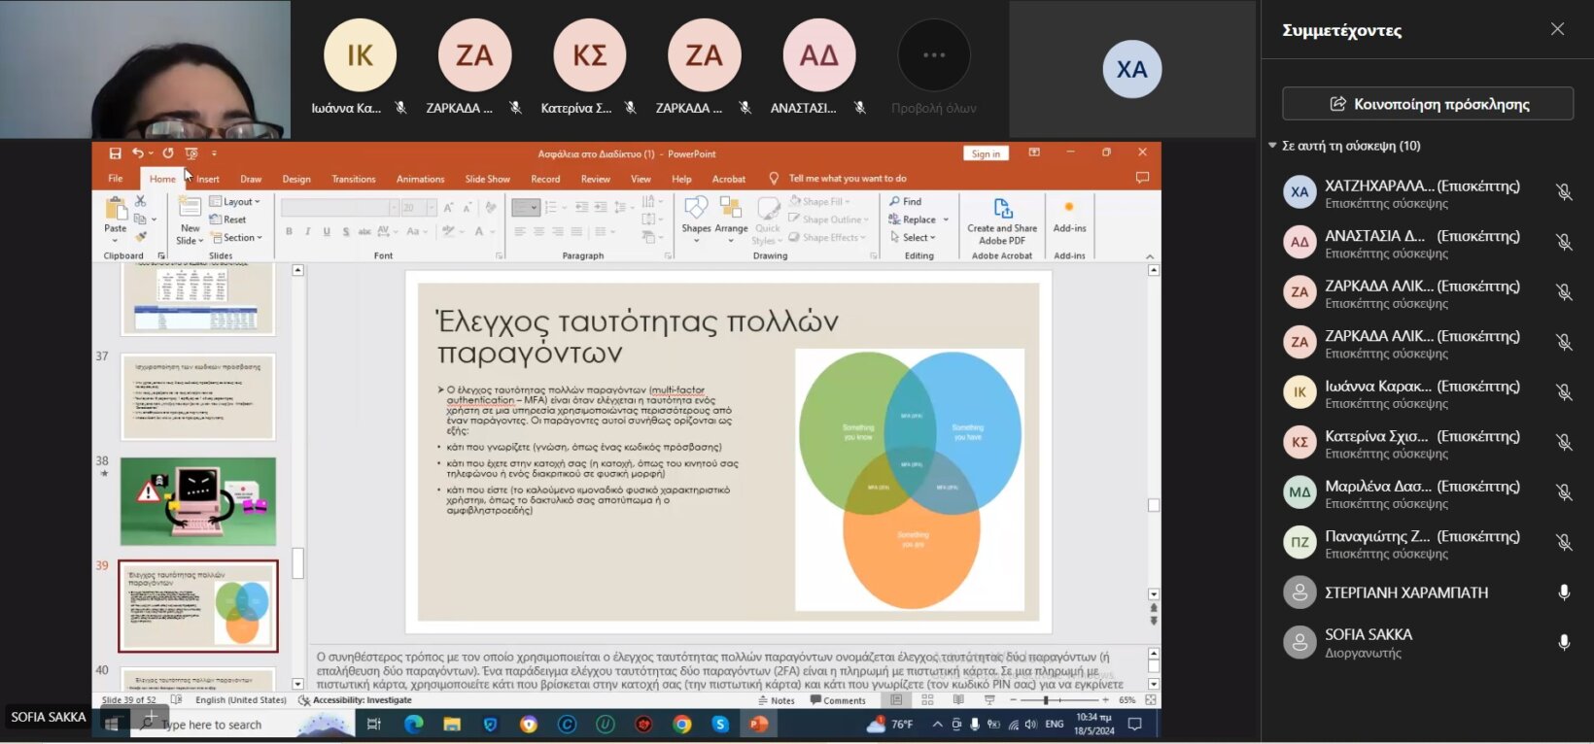Adjust the zoom slider in status bar

(1046, 700)
